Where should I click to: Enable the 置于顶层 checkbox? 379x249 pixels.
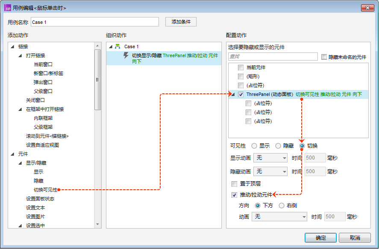[234, 184]
